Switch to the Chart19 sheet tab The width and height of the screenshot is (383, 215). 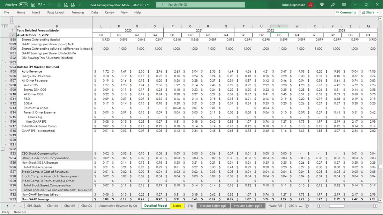point(70,206)
